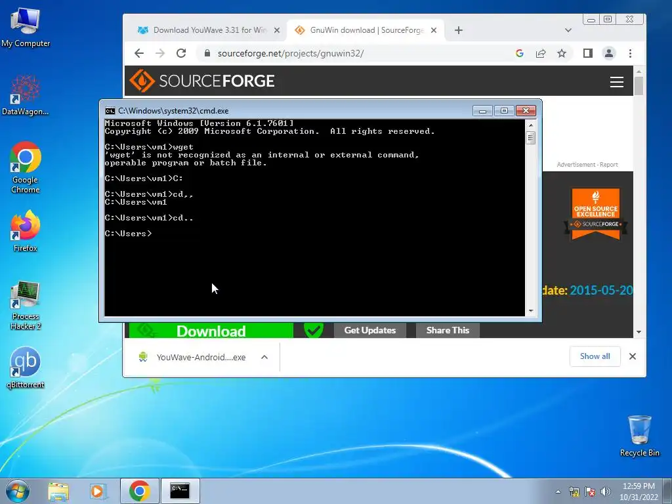
Task: Close the YouWave tab
Action: (x=277, y=30)
